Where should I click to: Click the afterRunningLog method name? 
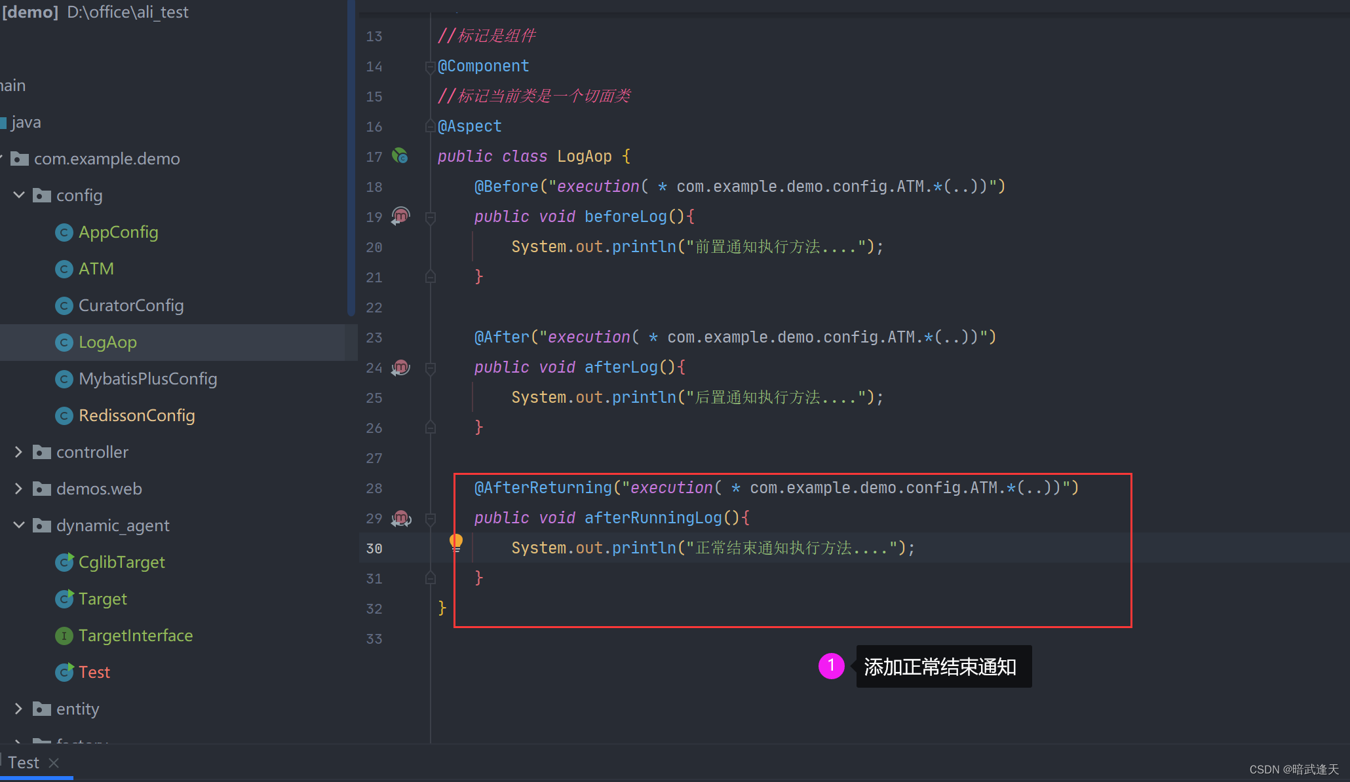coord(653,518)
